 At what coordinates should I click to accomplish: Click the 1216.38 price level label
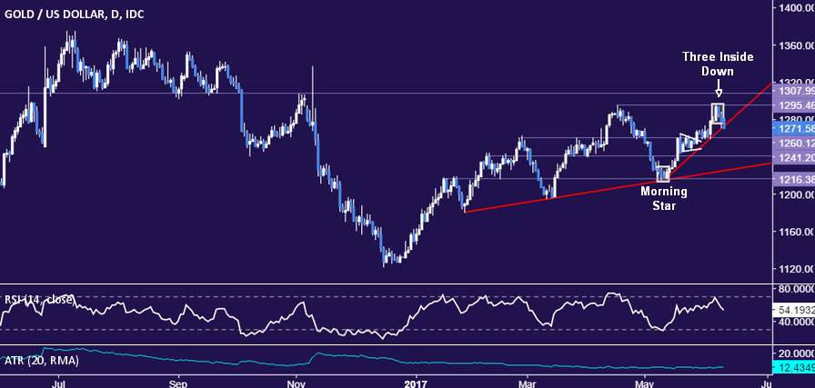(794, 179)
